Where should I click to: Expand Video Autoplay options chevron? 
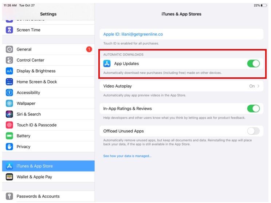click(258, 86)
